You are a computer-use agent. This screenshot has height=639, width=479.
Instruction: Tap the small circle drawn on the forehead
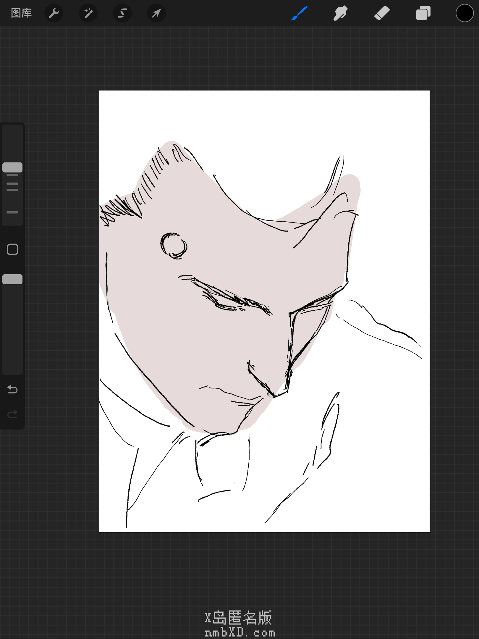tap(174, 246)
